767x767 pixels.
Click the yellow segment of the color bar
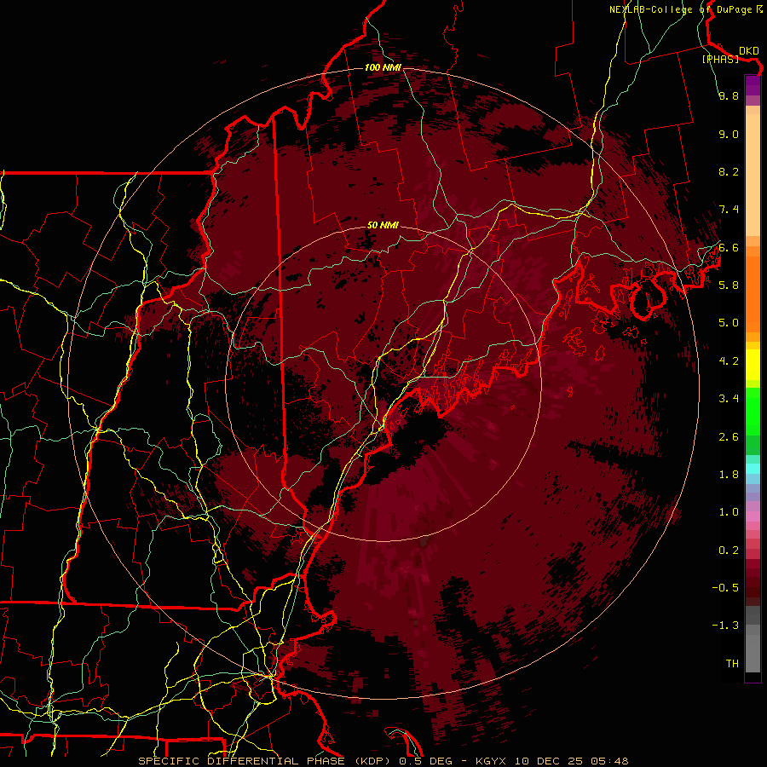[753, 365]
